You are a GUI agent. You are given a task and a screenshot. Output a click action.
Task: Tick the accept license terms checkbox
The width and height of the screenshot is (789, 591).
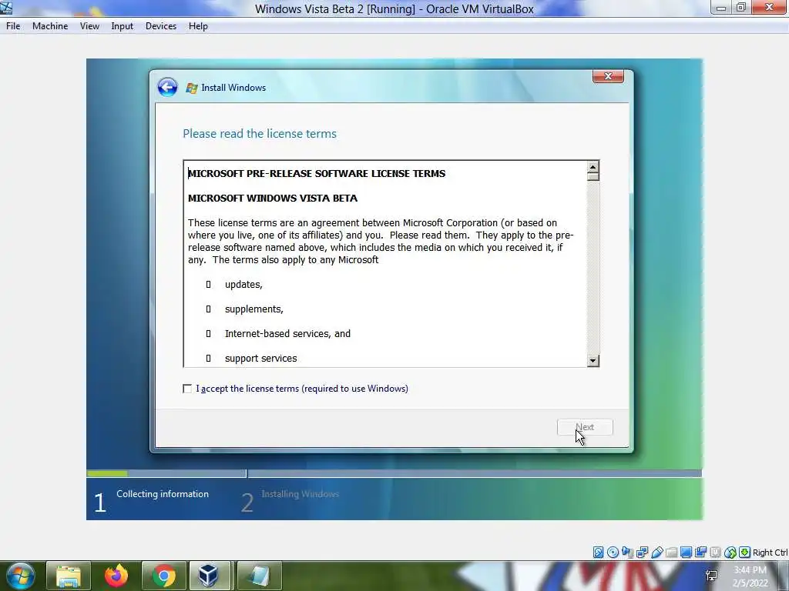187,389
